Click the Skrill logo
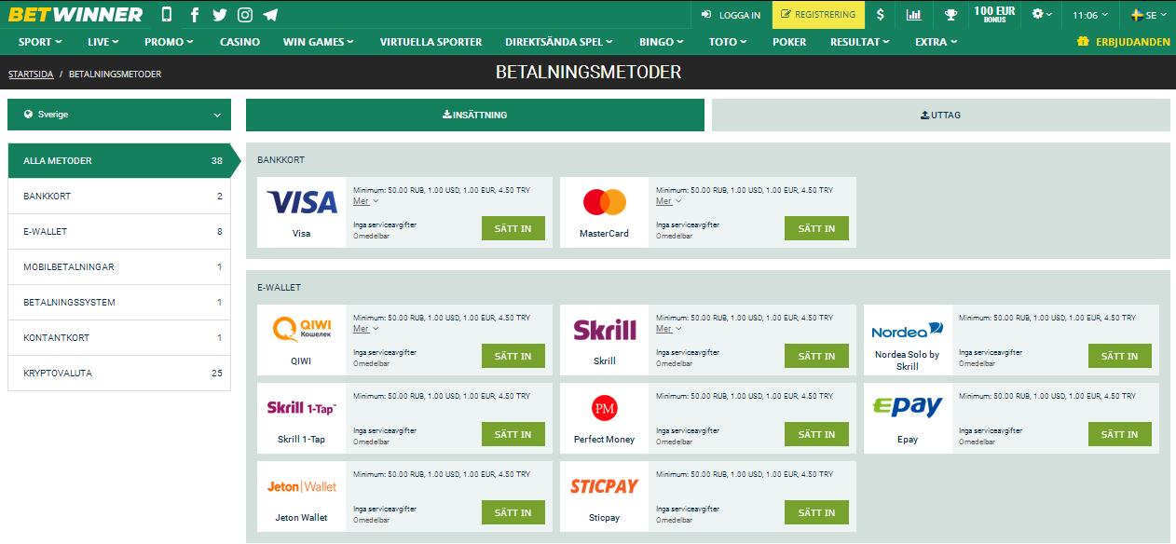Image resolution: width=1176 pixels, height=544 pixels. point(604,330)
